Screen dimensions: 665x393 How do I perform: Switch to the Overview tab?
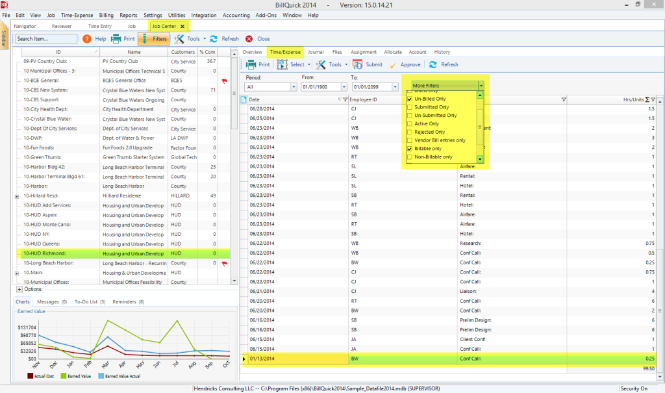pyautogui.click(x=253, y=52)
